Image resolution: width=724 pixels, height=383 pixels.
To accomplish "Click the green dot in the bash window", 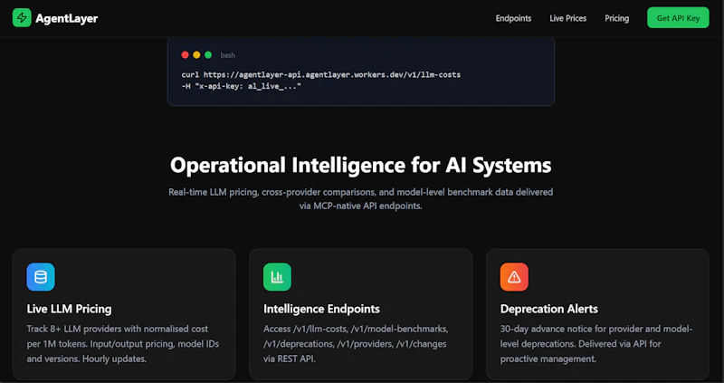I will 208,55.
